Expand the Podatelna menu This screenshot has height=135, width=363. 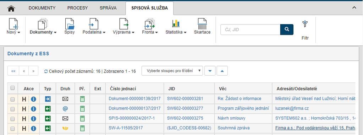94,26
